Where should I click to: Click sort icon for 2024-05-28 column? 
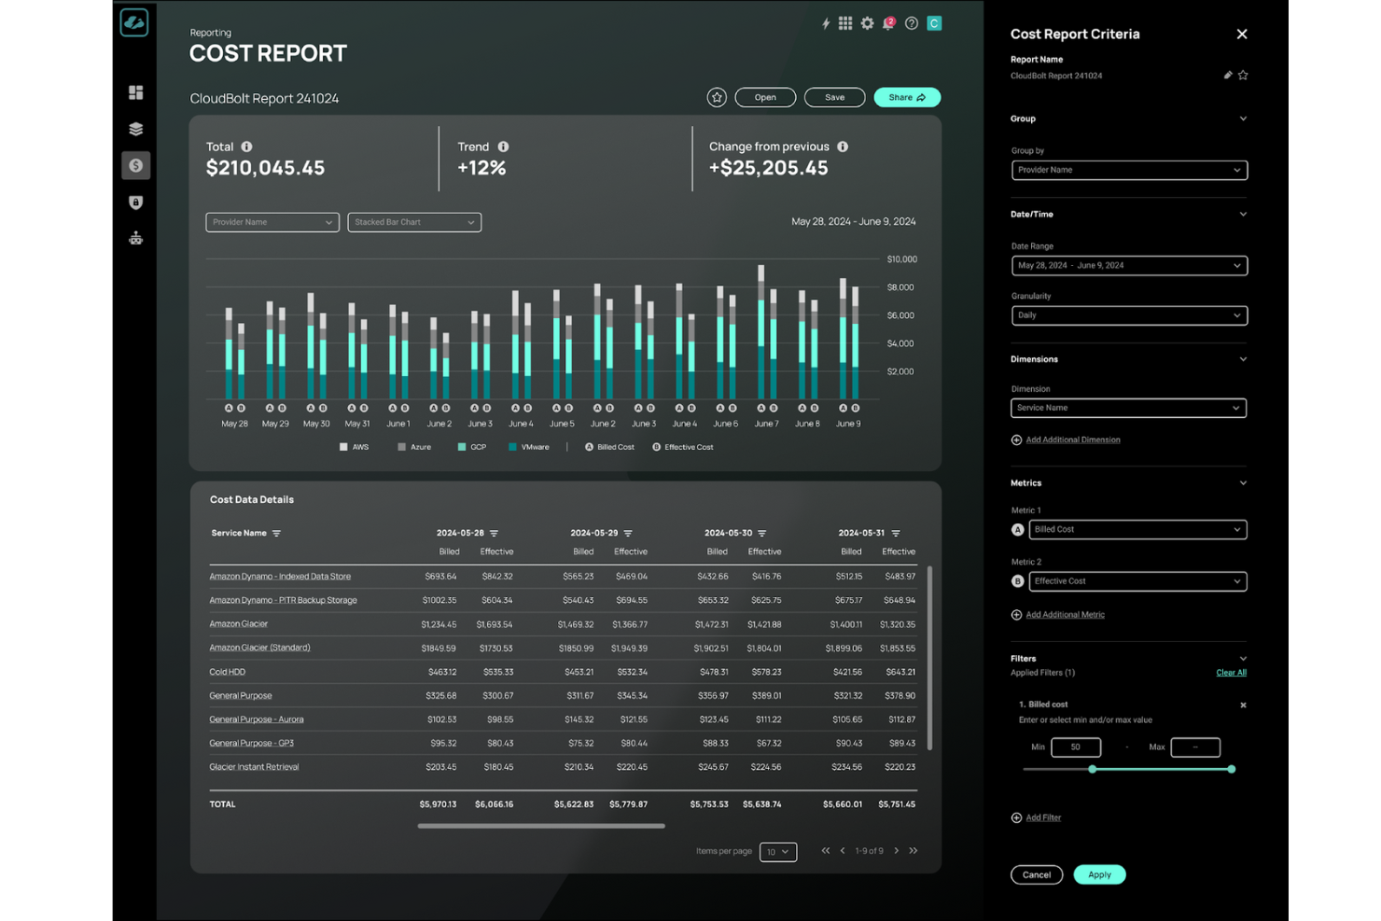494,534
